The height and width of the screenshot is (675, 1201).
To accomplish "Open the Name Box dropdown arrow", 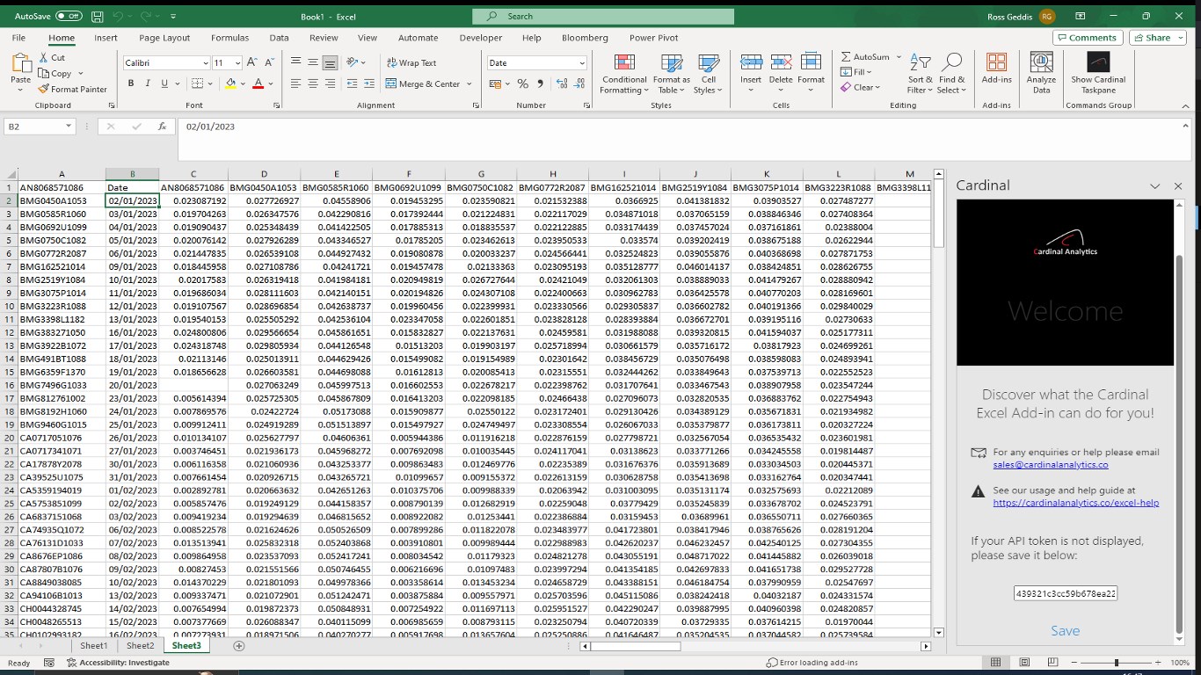I will [68, 127].
